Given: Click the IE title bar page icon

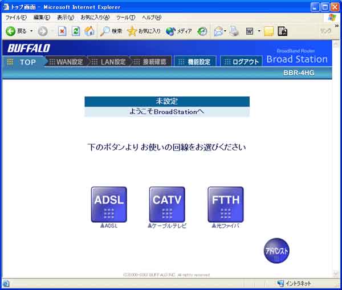Looking at the screenshot, I should [x=6, y=7].
